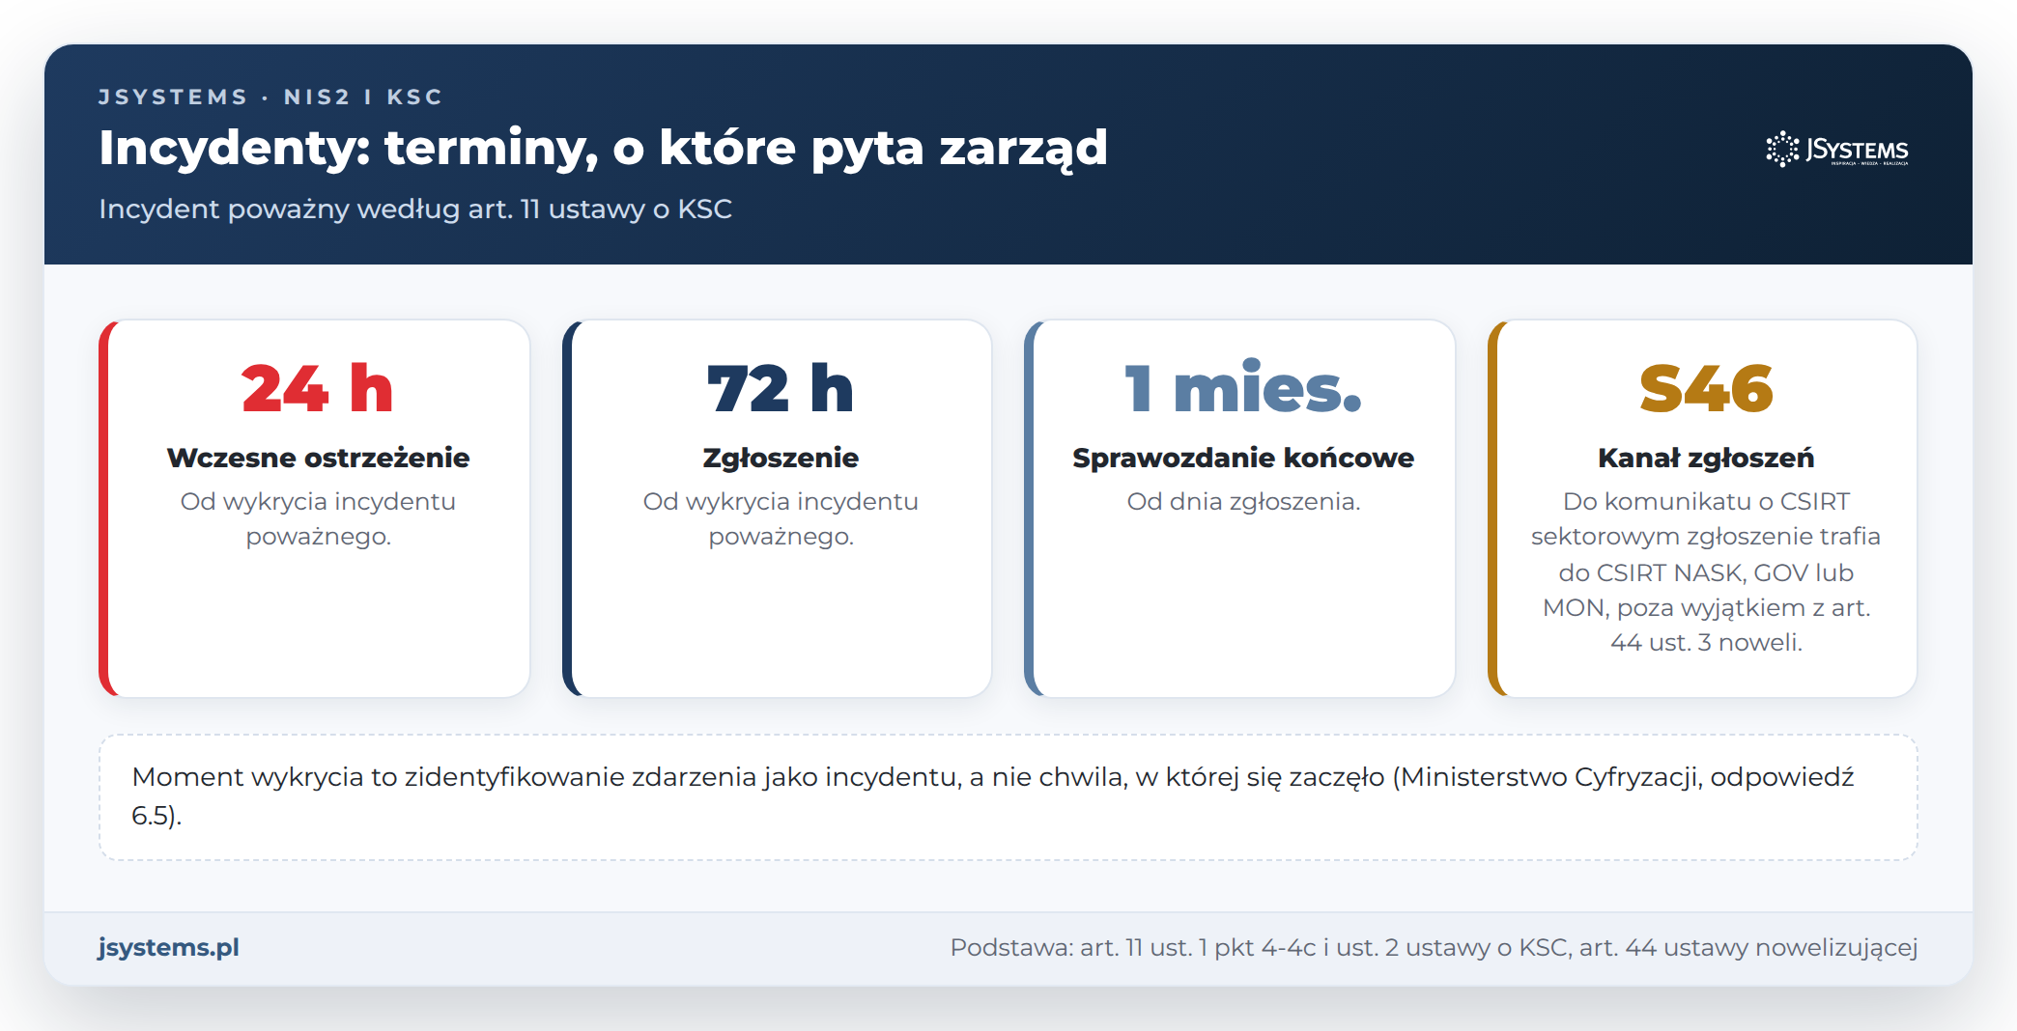
Task: Click the '1 mies.' value
Action: [1243, 388]
